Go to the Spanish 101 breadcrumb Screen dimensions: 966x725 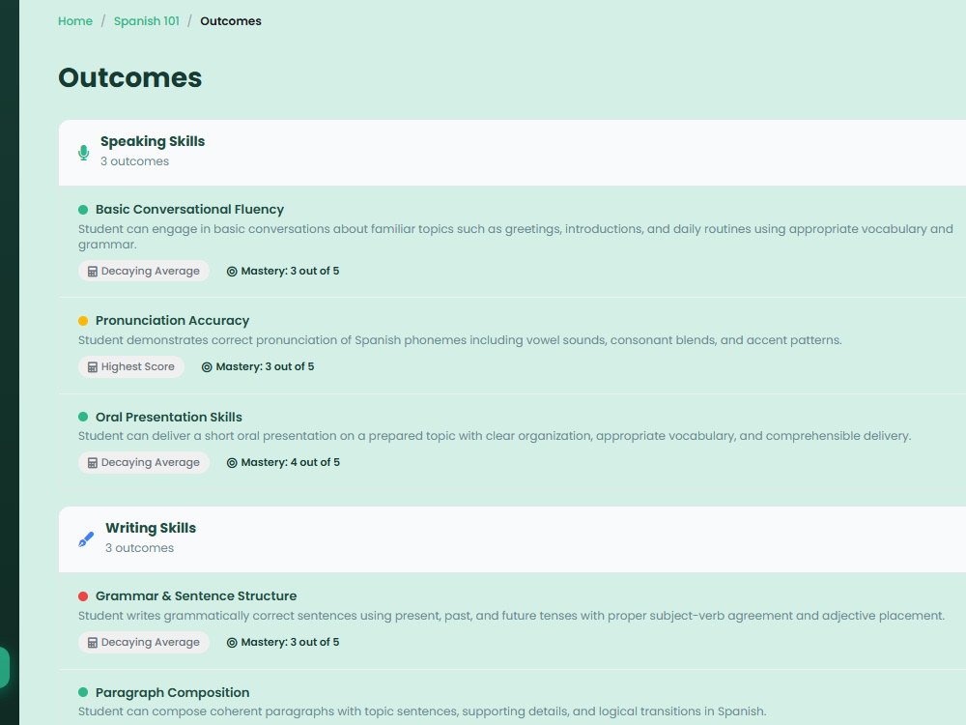[x=147, y=21]
